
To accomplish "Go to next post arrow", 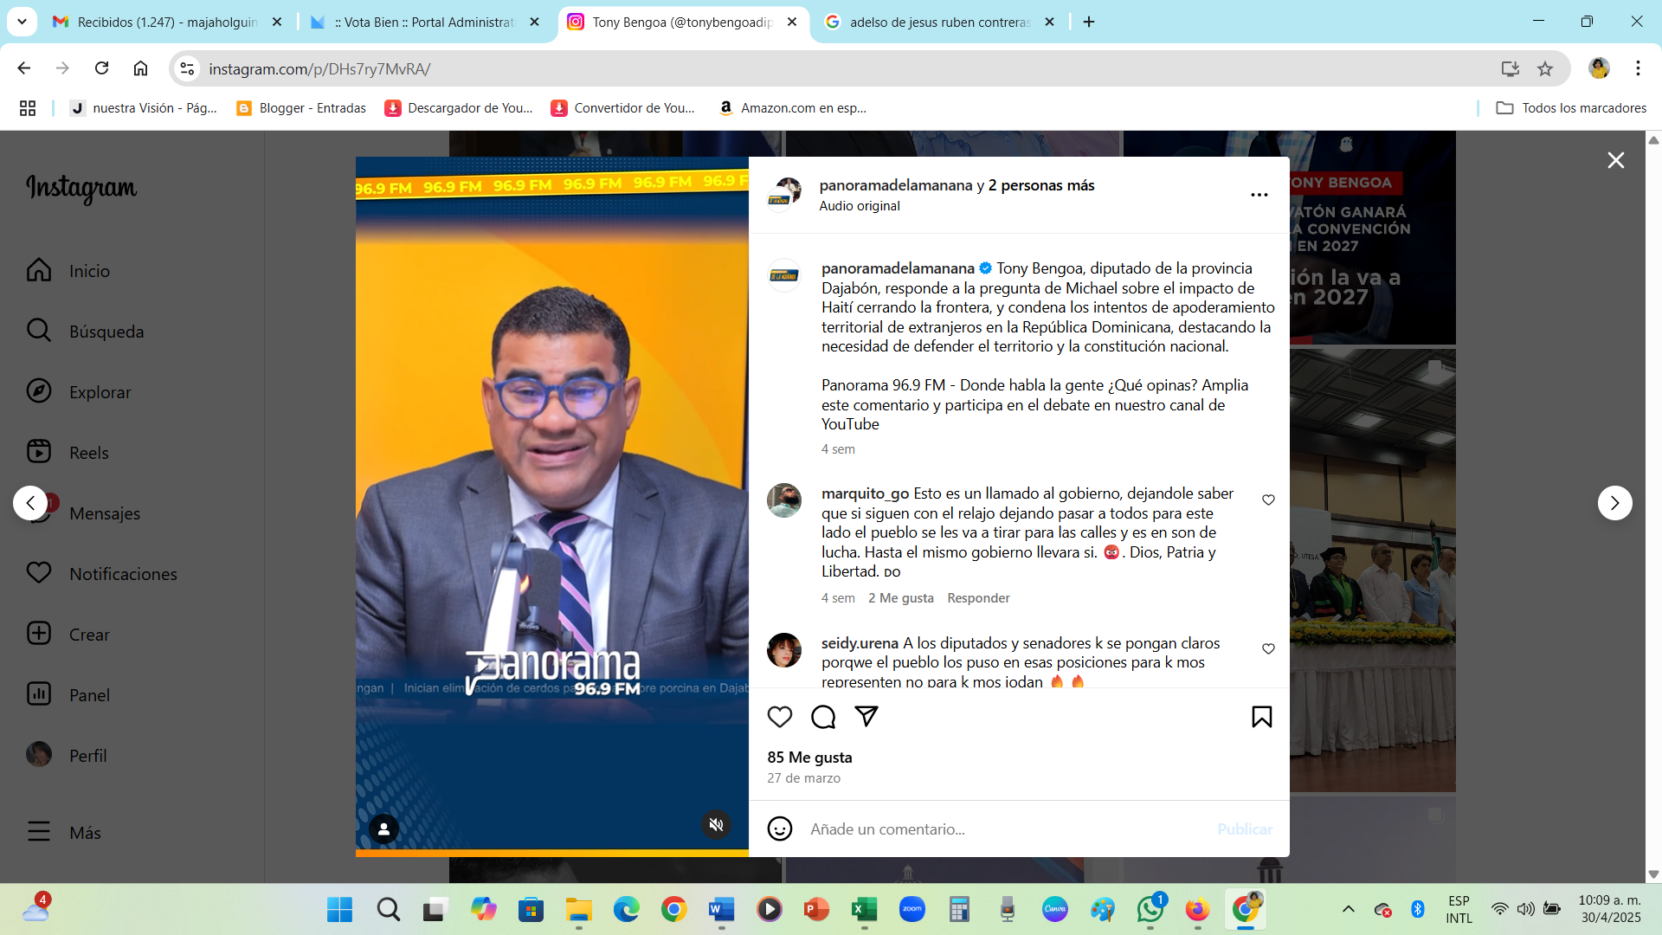I will (1614, 503).
